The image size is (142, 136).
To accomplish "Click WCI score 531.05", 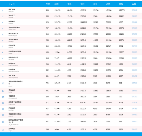I will click(x=135, y=129).
